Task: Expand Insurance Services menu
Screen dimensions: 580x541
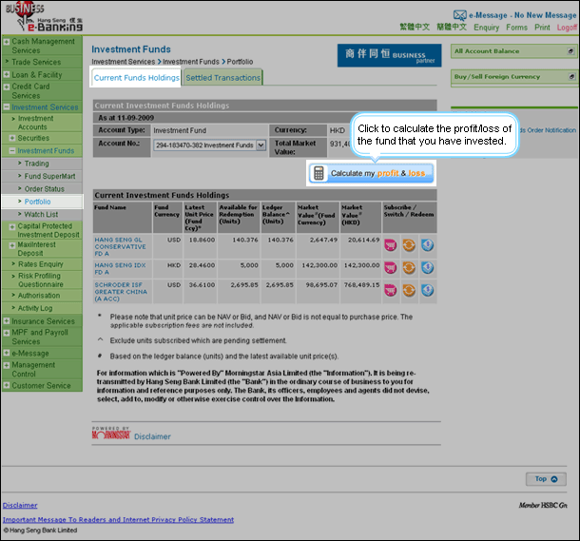Action: (7, 321)
